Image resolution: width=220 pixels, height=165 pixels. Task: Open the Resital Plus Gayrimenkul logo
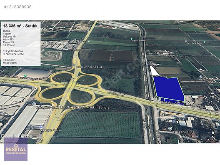click(16, 149)
